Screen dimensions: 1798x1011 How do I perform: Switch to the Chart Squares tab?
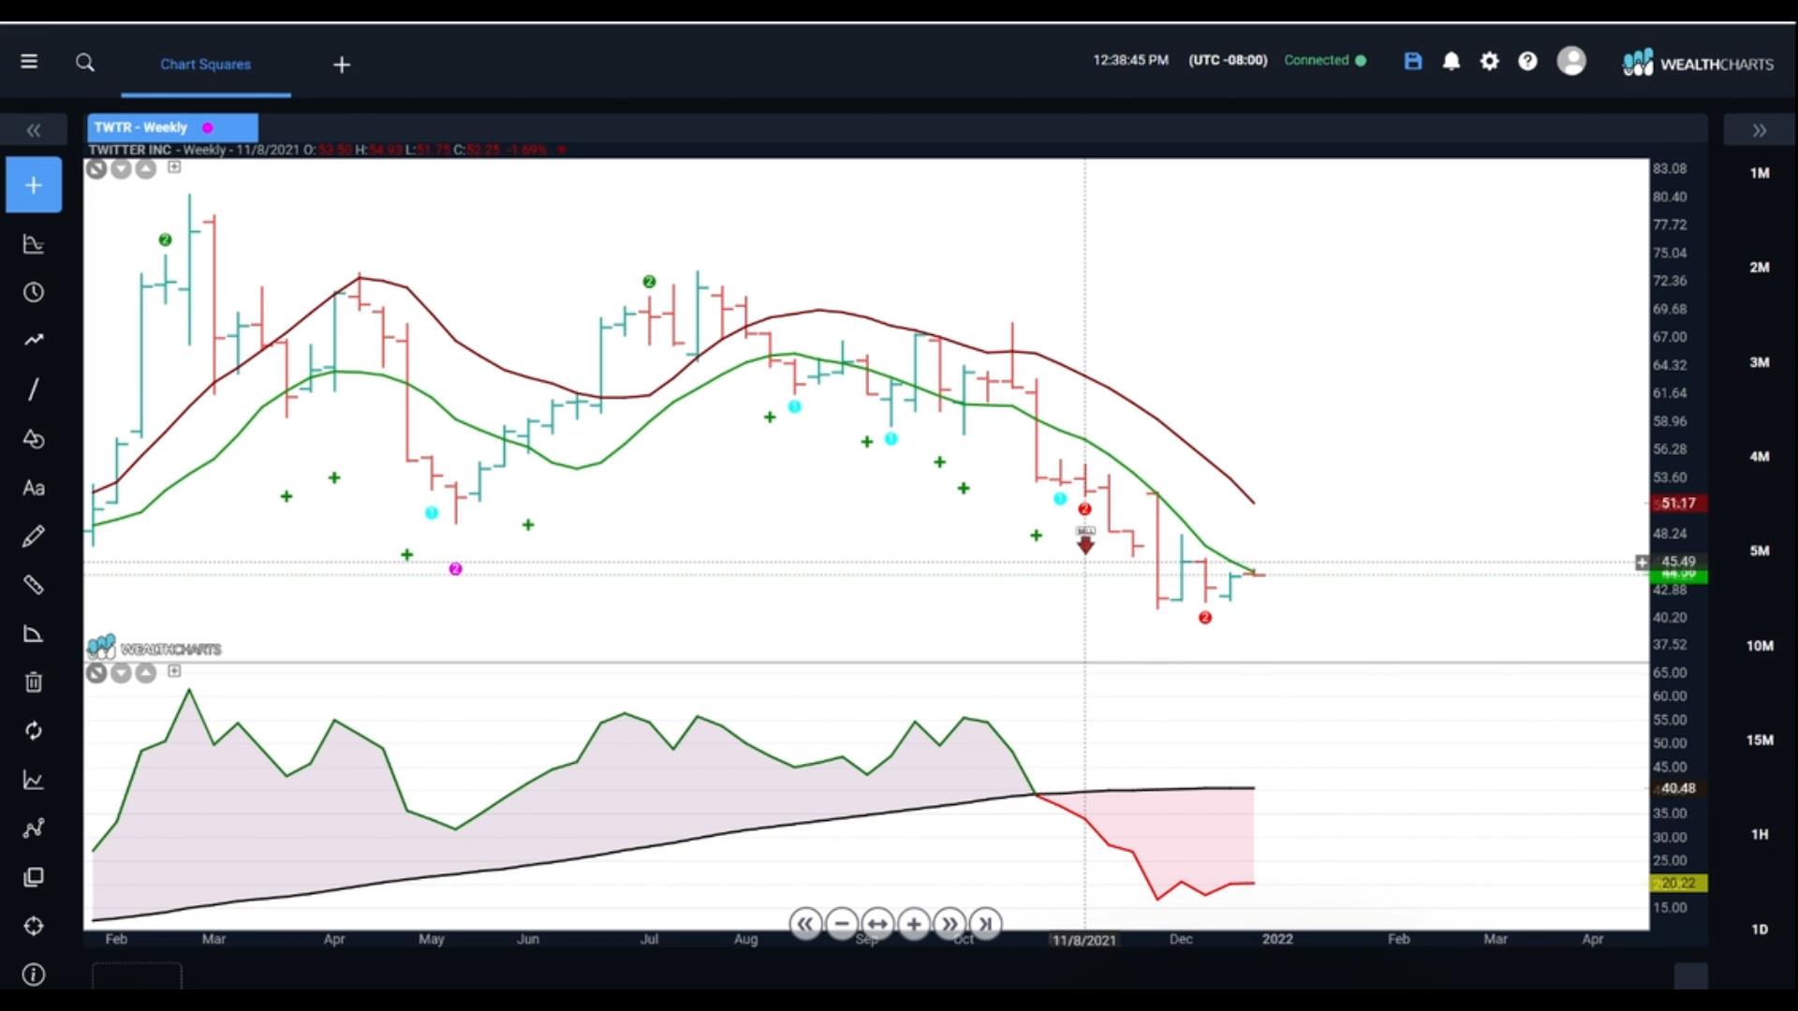pyautogui.click(x=205, y=64)
